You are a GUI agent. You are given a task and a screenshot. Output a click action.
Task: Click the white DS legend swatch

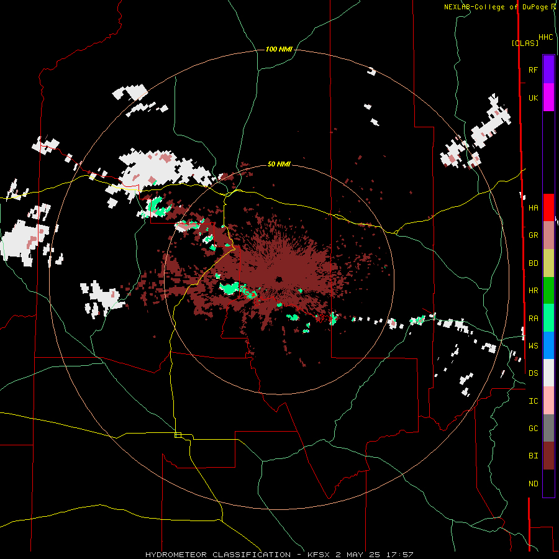coord(548,373)
